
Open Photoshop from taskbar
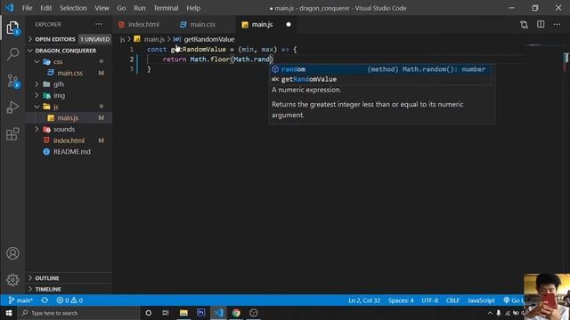point(201,313)
